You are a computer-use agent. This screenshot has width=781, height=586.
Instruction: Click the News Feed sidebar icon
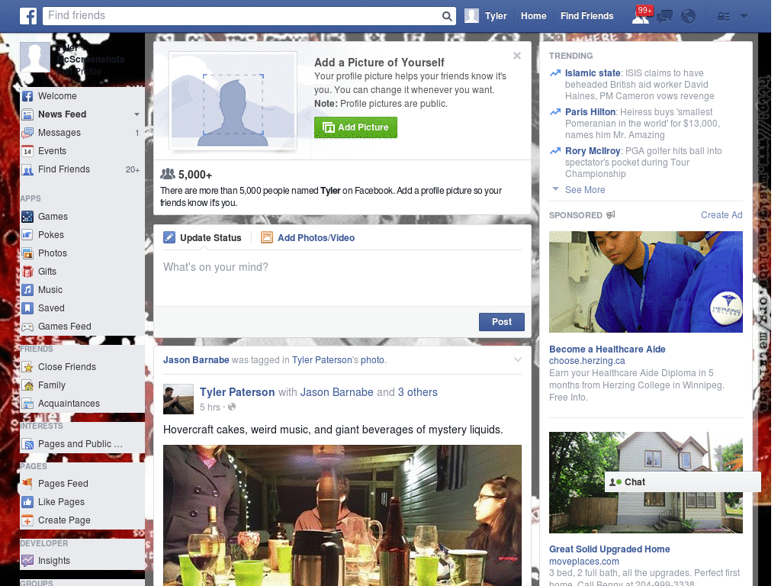[27, 114]
